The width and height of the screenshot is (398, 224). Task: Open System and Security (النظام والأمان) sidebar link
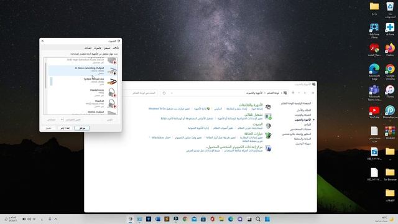pyautogui.click(x=304, y=110)
